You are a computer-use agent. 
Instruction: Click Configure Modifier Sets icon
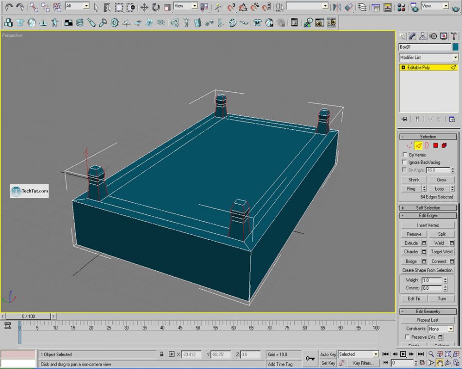[x=452, y=119]
